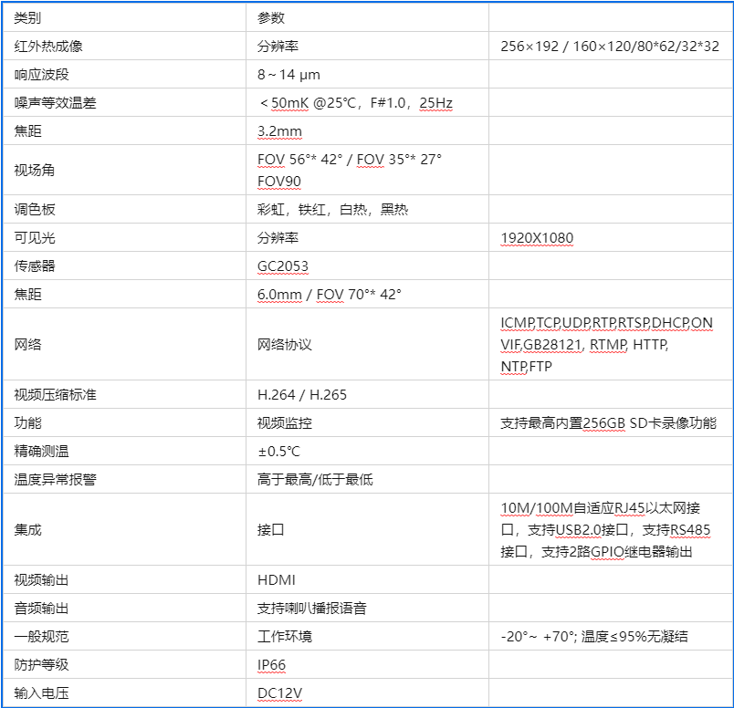Click the 类别 header cell

(28, 17)
